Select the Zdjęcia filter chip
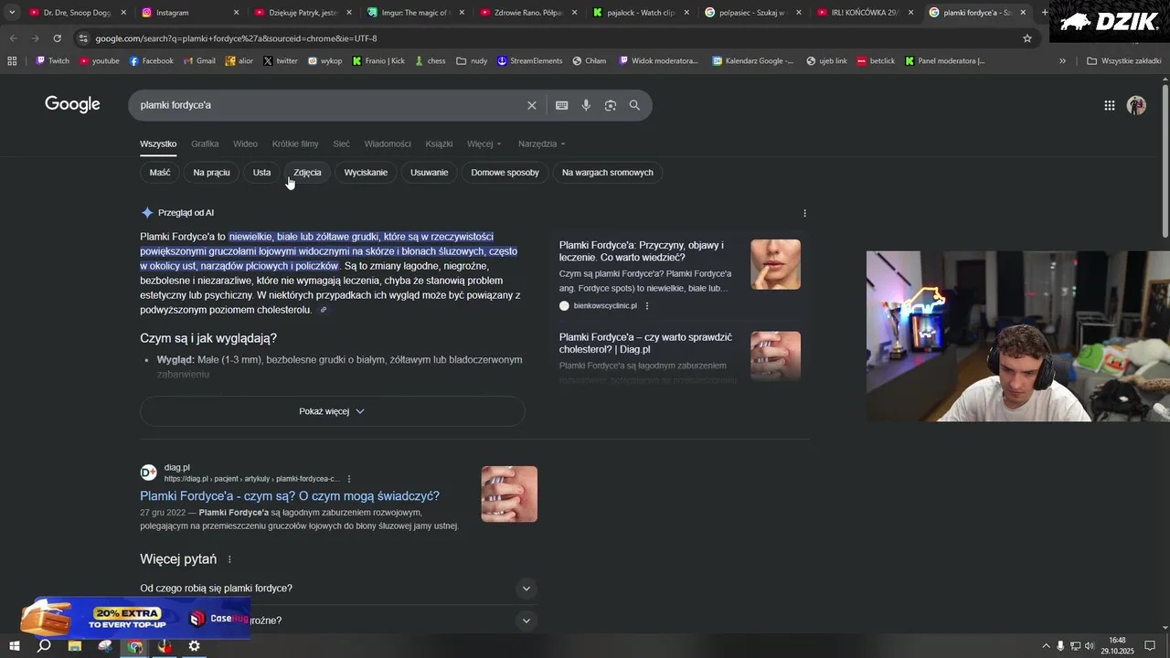The width and height of the screenshot is (1170, 658). pyautogui.click(x=307, y=173)
